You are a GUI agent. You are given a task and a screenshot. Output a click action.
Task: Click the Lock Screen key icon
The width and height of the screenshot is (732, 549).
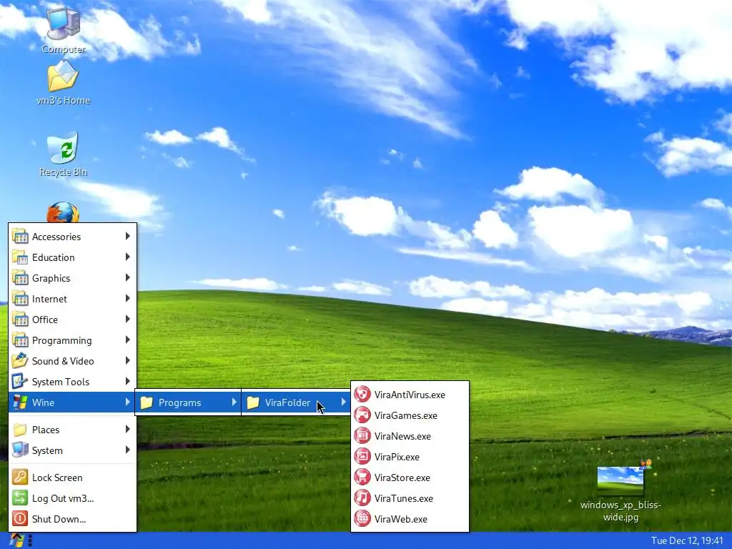[20, 477]
